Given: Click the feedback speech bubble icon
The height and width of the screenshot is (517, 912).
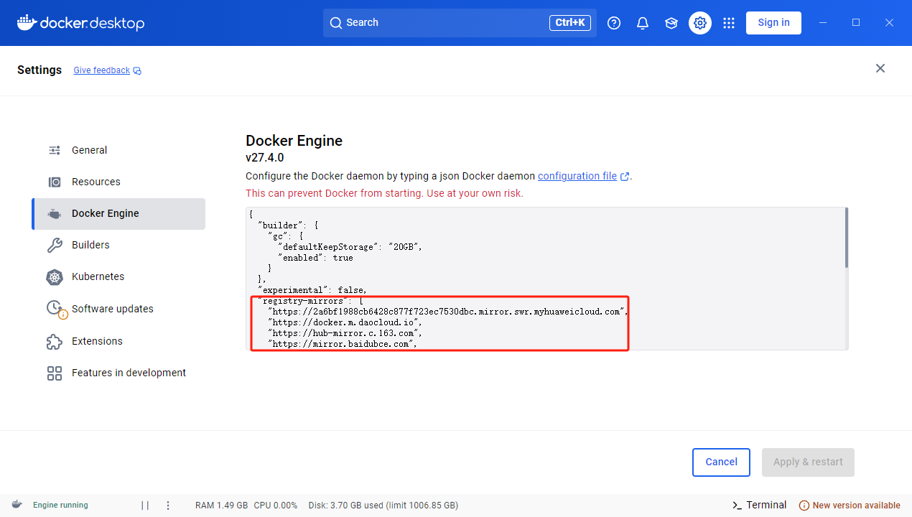Looking at the screenshot, I should pos(137,70).
